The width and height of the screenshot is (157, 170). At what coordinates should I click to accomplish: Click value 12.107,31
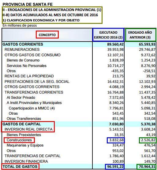pos(115,55)
